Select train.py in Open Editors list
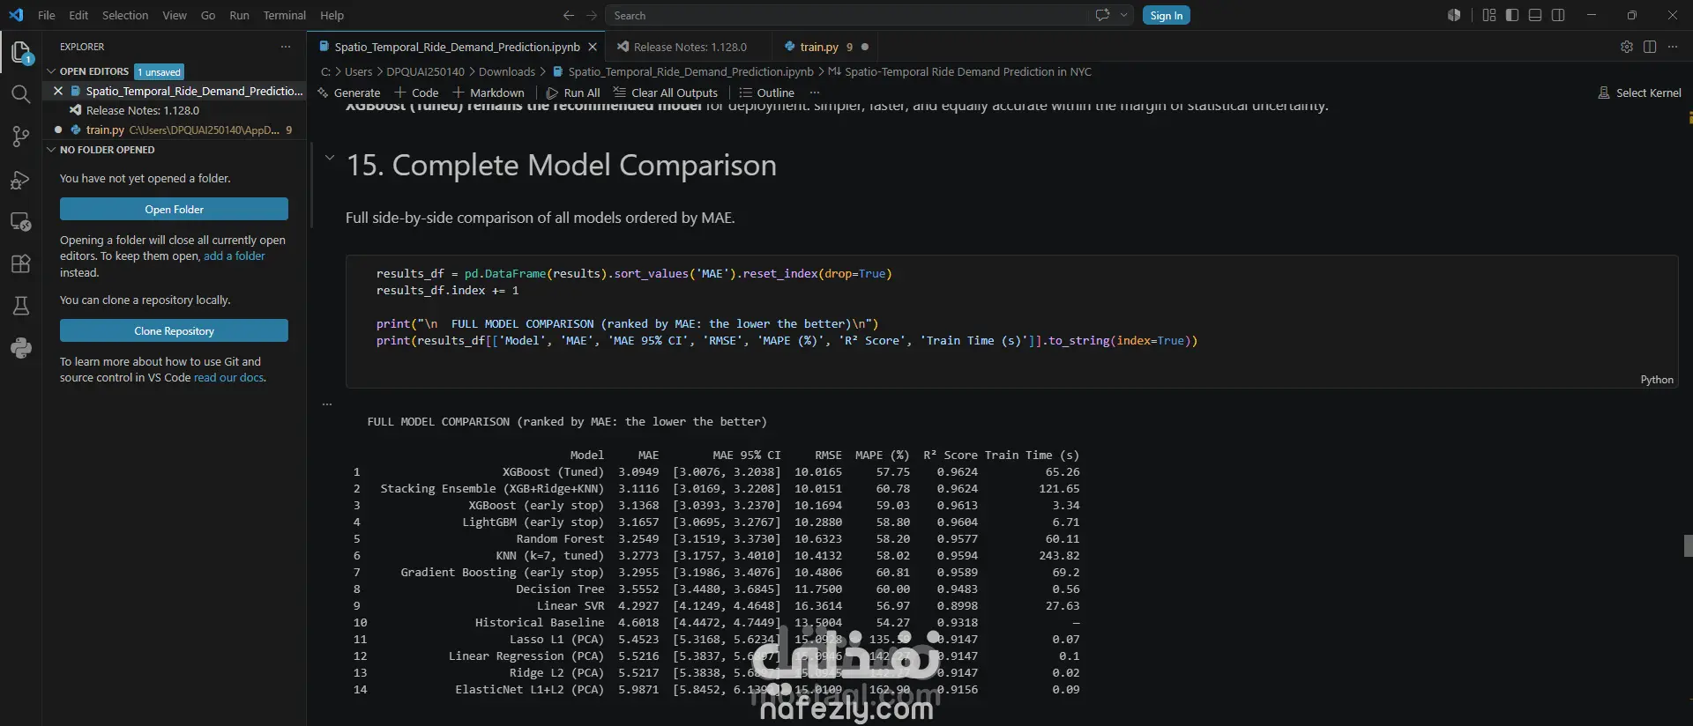 (x=174, y=130)
